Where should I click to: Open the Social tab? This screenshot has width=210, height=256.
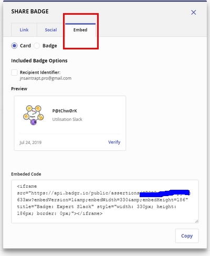pyautogui.click(x=51, y=30)
